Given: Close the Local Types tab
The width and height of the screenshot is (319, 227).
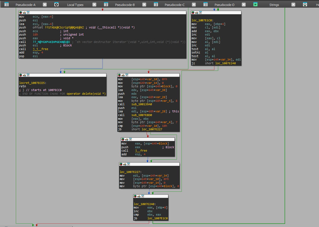Looking at the screenshot, I should [x=94, y=5].
